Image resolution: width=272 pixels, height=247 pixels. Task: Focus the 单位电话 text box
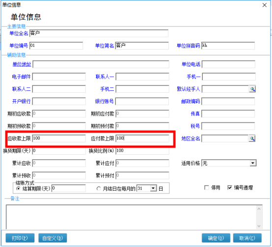(228, 64)
